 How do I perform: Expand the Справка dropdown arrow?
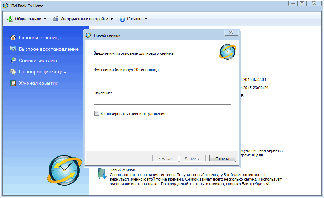click(146, 19)
